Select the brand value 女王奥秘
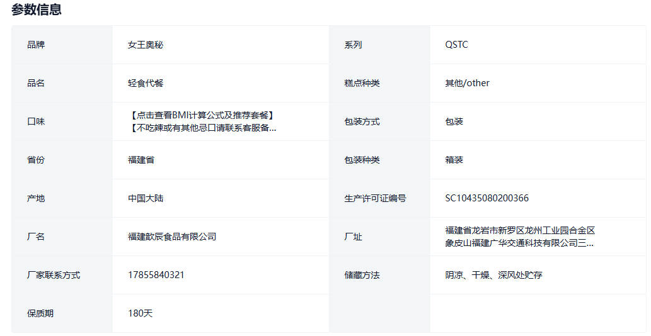 (146, 45)
